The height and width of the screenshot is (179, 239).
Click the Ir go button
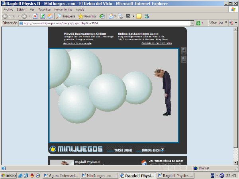[200, 23]
